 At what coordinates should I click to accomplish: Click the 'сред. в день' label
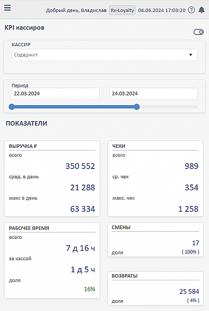[x=24, y=177]
